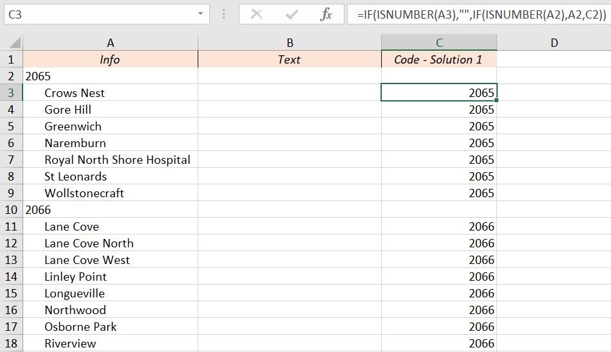
Task: Select the Linley Point cell
Action: [110, 277]
